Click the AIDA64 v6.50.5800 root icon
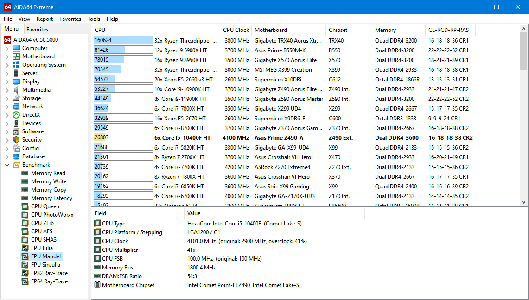 (x=7, y=40)
